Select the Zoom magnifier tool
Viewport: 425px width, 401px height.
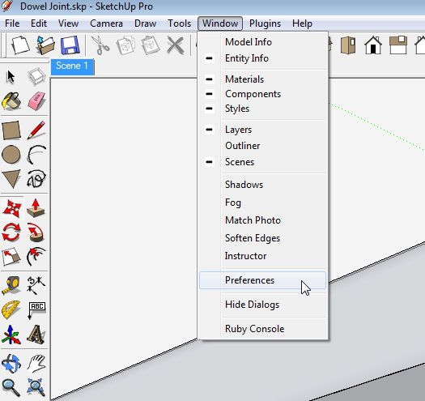[x=11, y=387]
